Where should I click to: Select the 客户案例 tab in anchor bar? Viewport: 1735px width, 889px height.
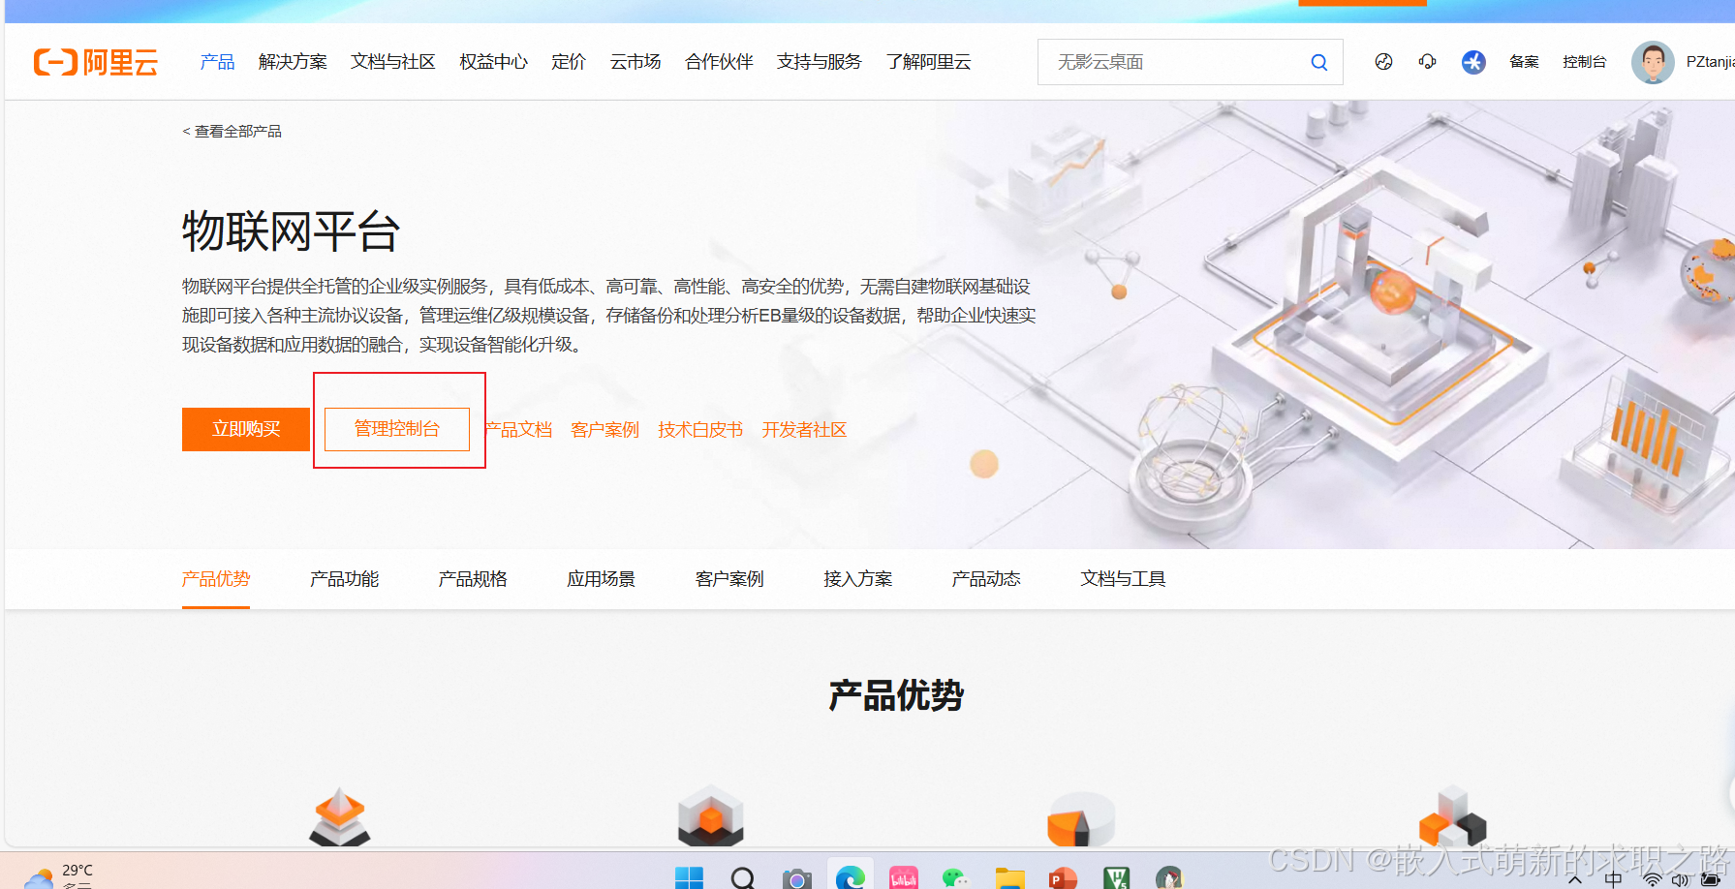729,579
